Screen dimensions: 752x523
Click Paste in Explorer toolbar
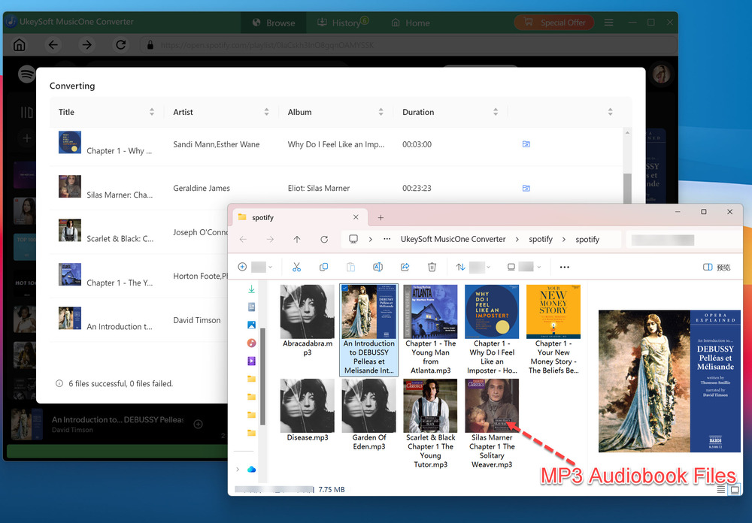pyautogui.click(x=350, y=267)
